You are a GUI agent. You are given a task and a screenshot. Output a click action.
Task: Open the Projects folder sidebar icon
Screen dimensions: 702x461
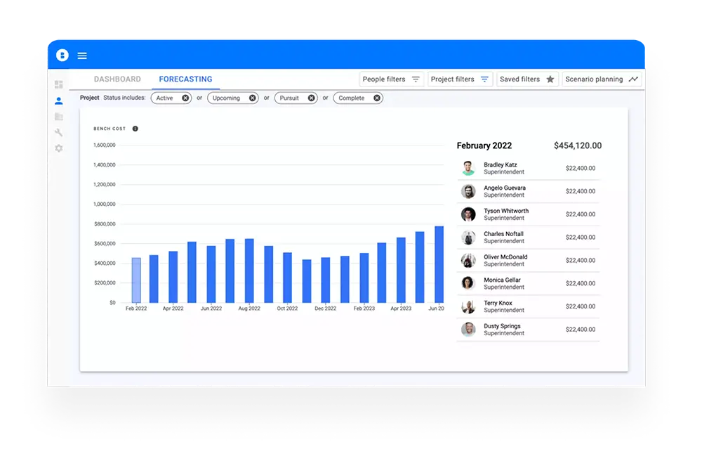click(x=59, y=117)
